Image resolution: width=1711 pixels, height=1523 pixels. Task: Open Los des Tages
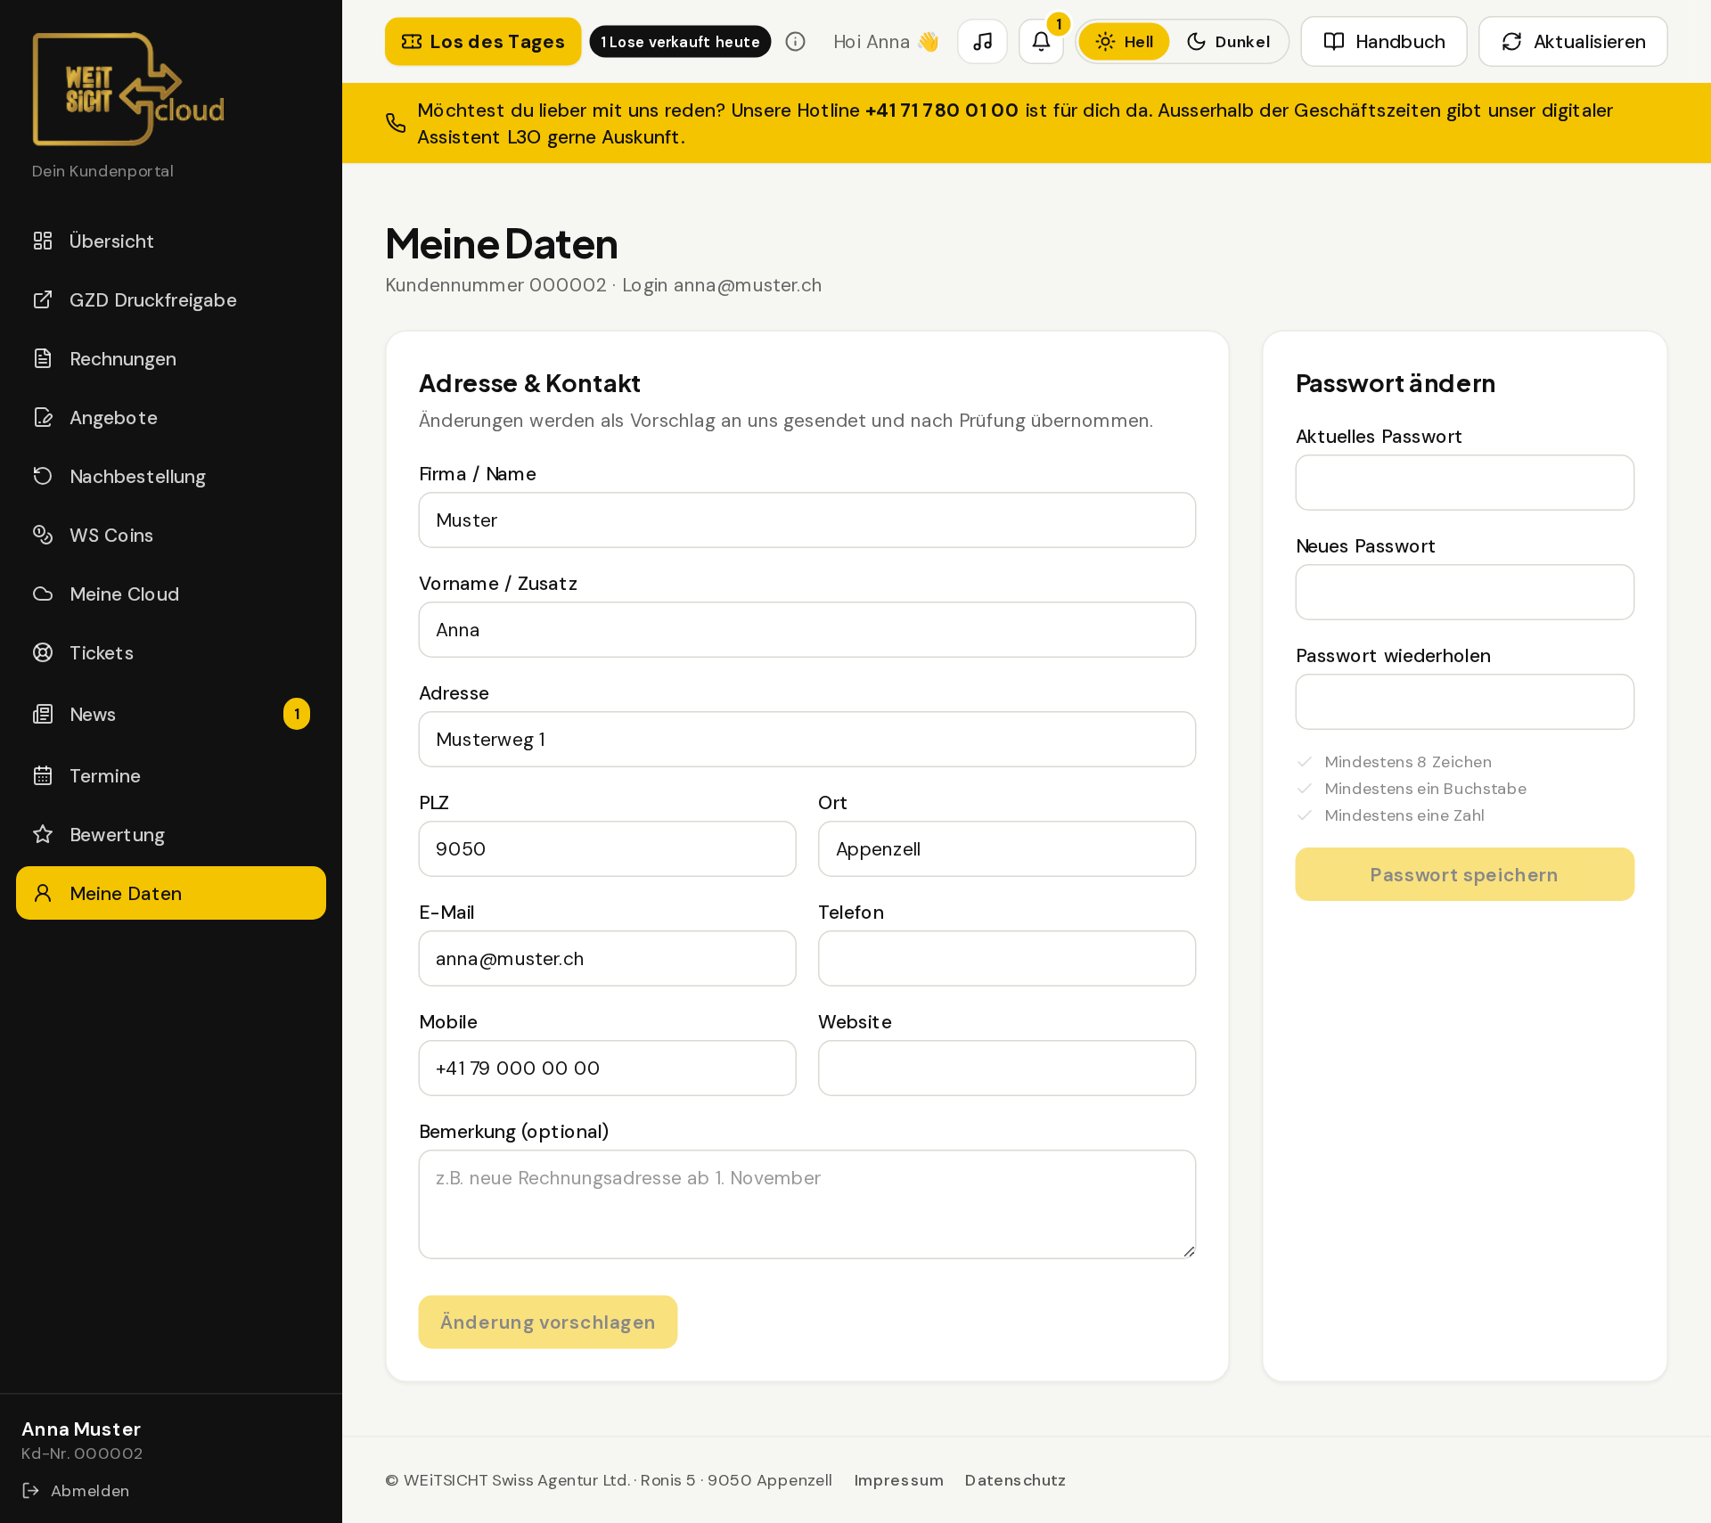(483, 42)
